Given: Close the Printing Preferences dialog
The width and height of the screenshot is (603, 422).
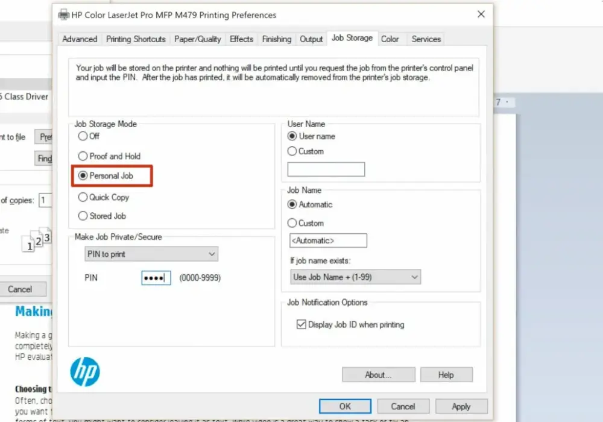Looking at the screenshot, I should tap(481, 14).
